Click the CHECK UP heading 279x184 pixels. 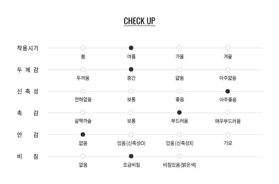[x=139, y=21]
